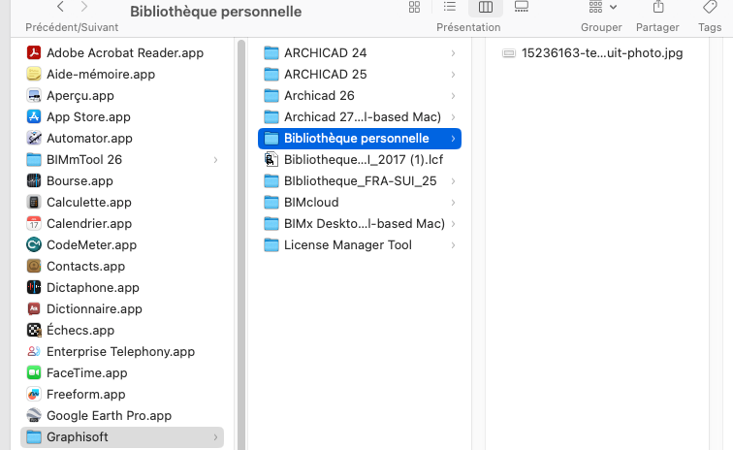This screenshot has height=450, width=733.
Task: Select the App Store.app icon
Action: click(34, 117)
